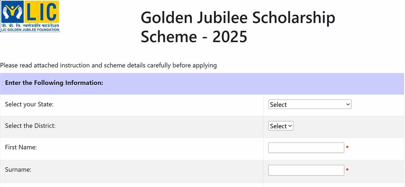This screenshot has width=405, height=187.
Task: Click the LIC Golden Jubilee Foundation caption
Action: 30,30
